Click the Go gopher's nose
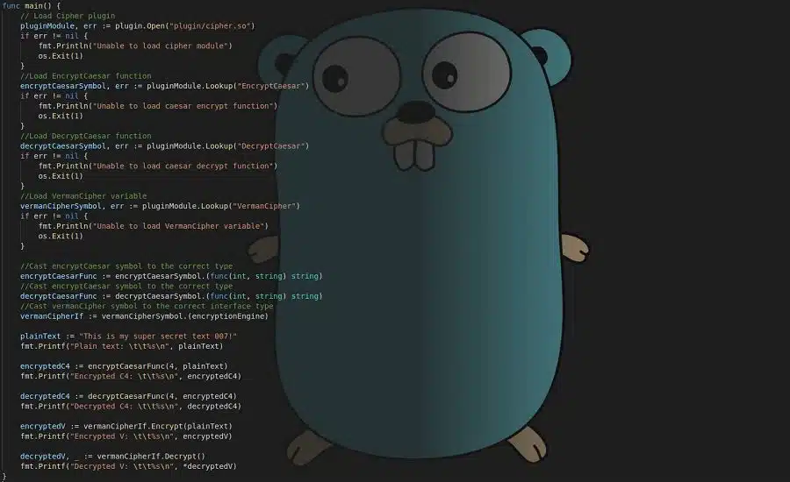Viewport: 790px width, 482px height. pyautogui.click(x=415, y=112)
